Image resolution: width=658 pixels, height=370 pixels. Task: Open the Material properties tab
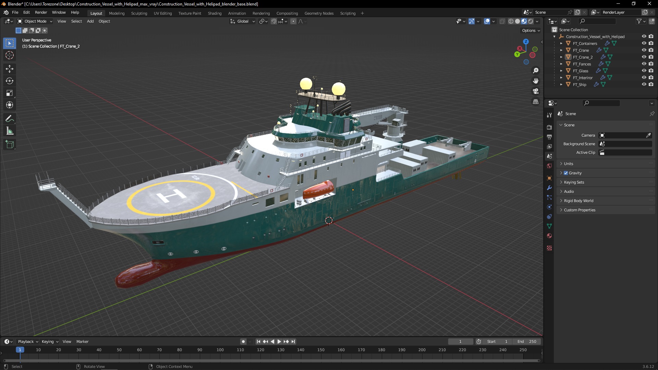[549, 236]
